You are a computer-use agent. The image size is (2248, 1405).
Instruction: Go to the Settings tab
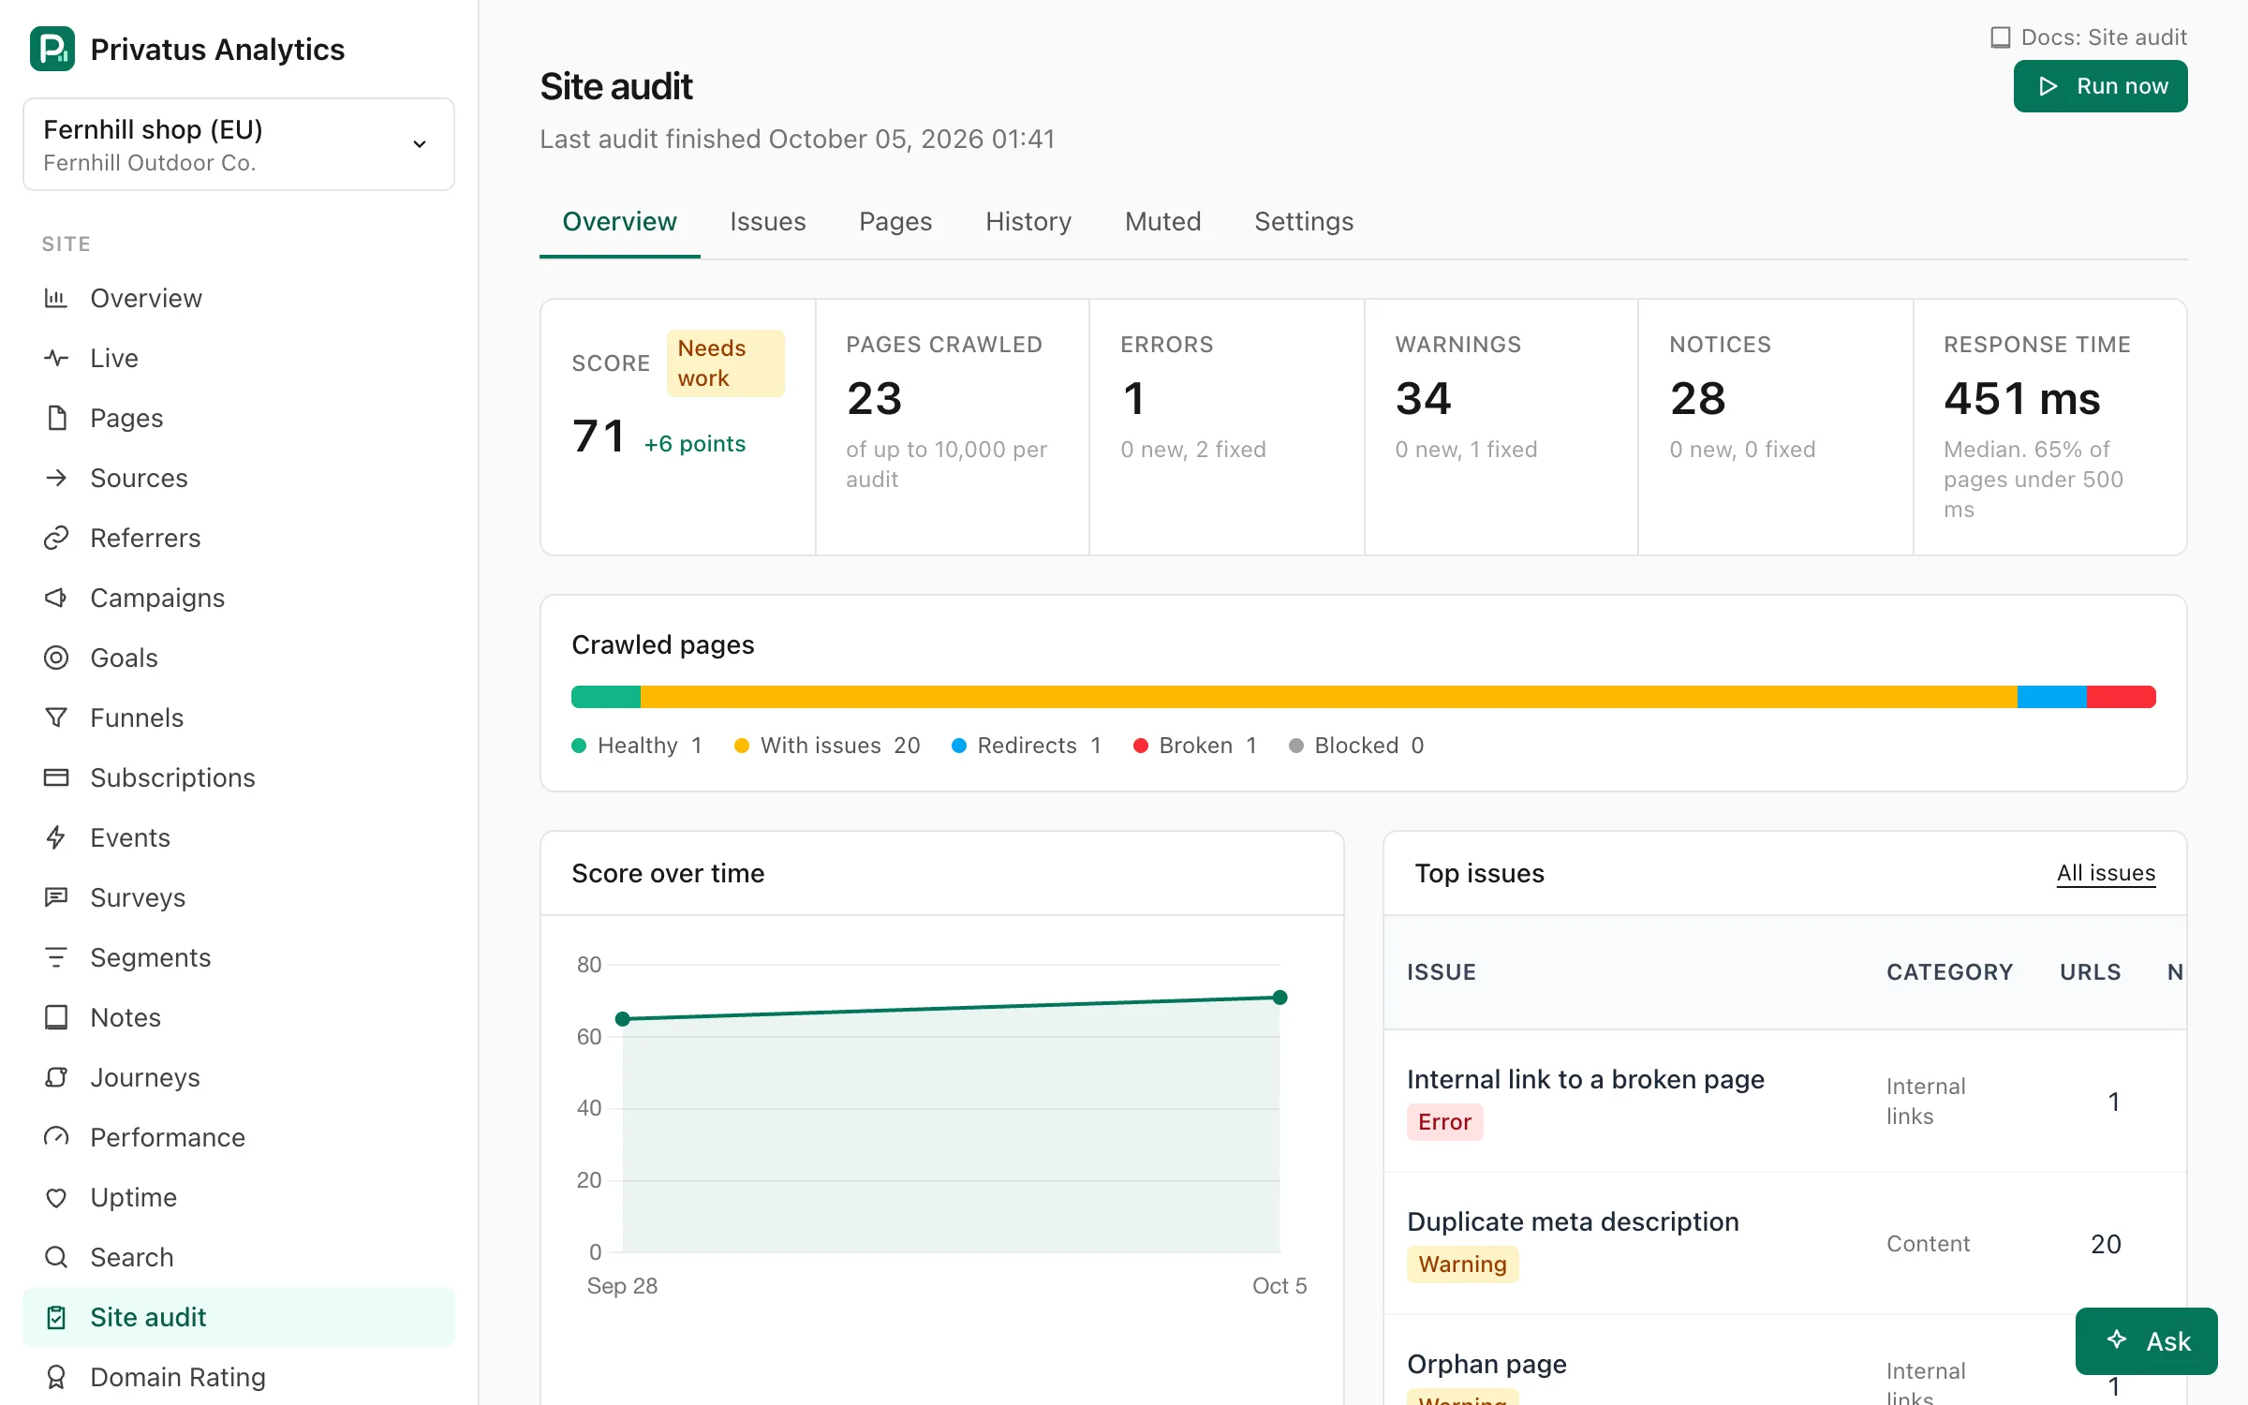tap(1304, 222)
